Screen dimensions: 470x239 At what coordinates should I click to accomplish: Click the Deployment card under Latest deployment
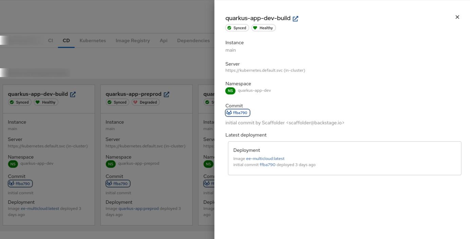[344, 158]
